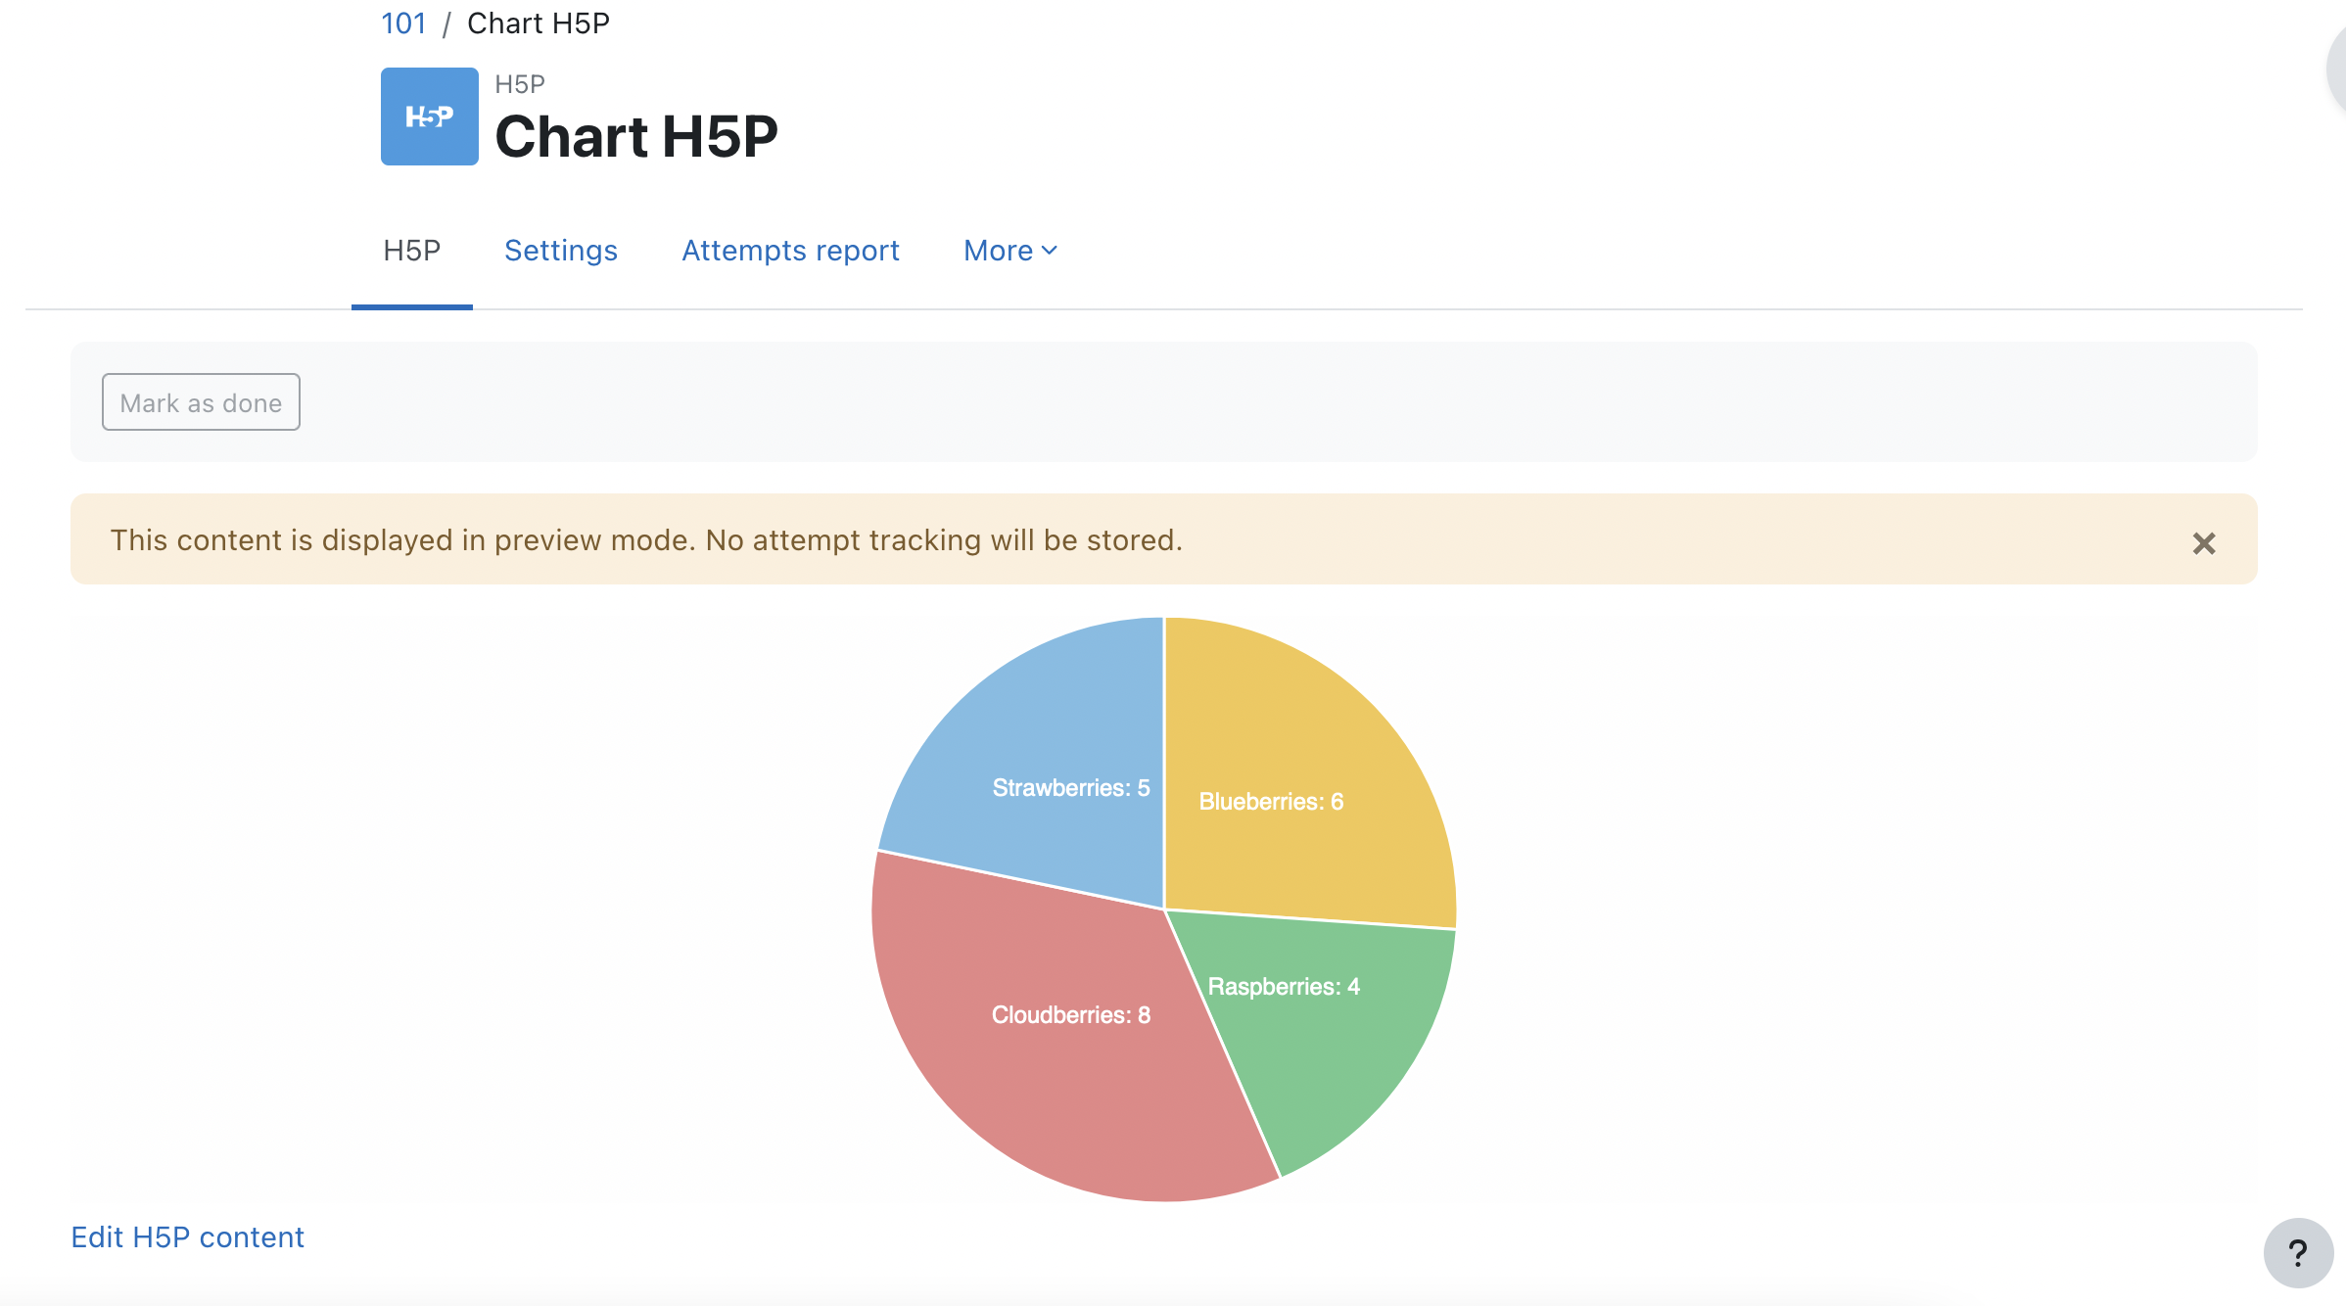
Task: Select the H5P tab
Action: (412, 251)
